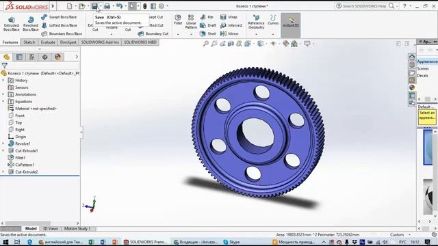This screenshot has width=438, height=246.
Task: Expand the Revolve1 feature node
Action: tap(3, 143)
